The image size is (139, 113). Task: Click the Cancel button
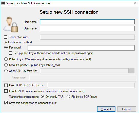[x=127, y=109]
